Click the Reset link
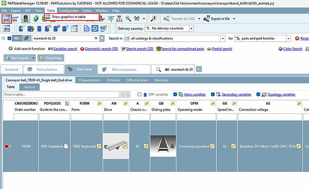 pyautogui.click(x=304, y=38)
